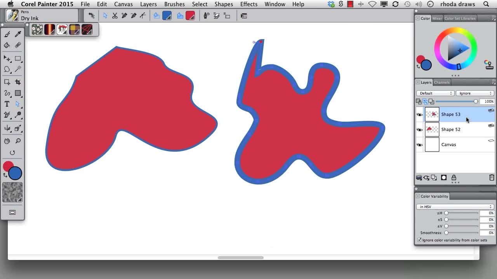Select the Text tool
The height and width of the screenshot is (279, 497).
7,104
